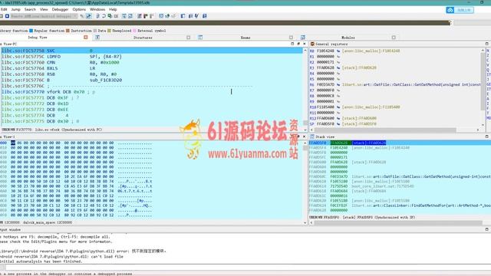This screenshot has width=491, height=276.
Task: Close the IDA View-PC panel
Action: 305,44
